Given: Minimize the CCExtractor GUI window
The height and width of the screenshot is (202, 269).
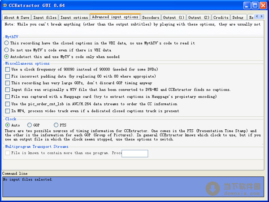Looking at the screenshot, I should (x=247, y=6).
